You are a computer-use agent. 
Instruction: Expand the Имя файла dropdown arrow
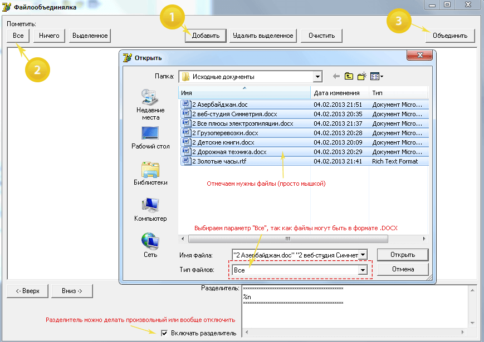(x=363, y=255)
